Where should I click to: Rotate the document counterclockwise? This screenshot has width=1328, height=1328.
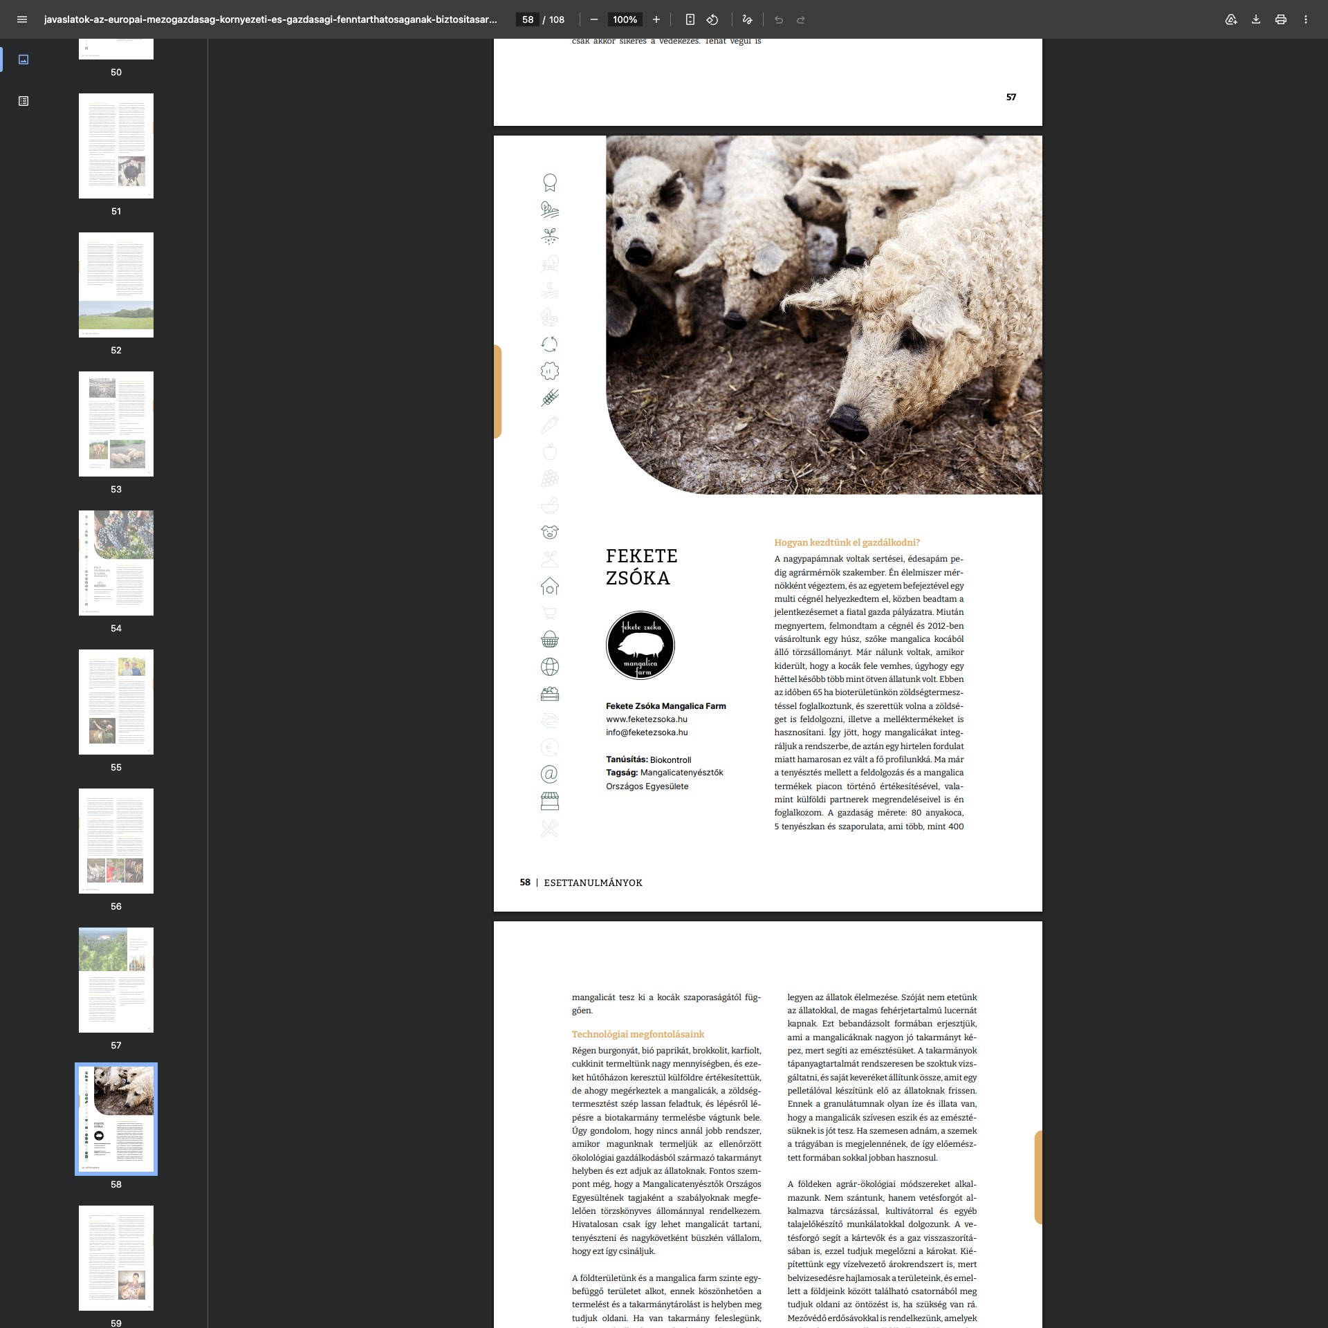pyautogui.click(x=712, y=19)
